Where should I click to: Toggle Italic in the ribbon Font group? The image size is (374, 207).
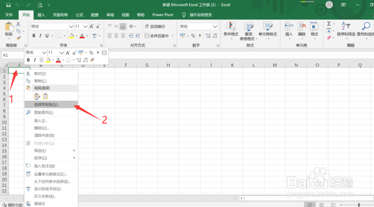coord(40,36)
